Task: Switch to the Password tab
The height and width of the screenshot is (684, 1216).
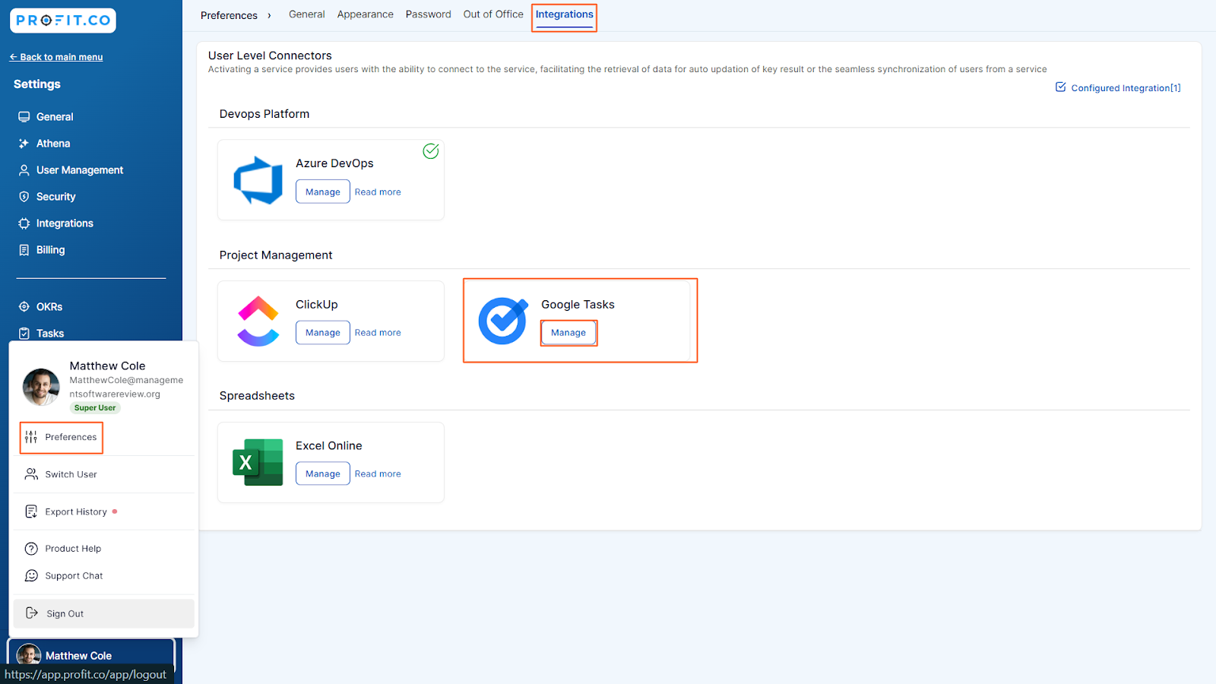Action: click(x=429, y=14)
